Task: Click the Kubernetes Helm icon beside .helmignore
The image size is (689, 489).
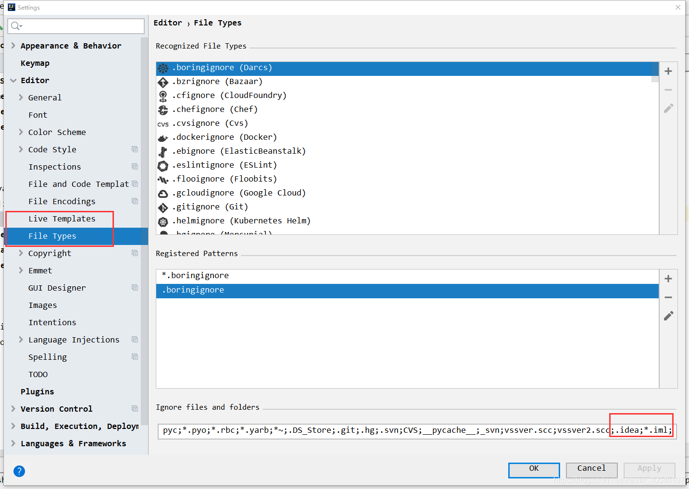Action: [163, 221]
